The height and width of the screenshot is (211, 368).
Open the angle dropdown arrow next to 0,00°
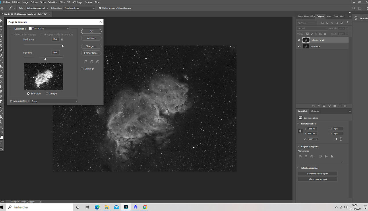[x=317, y=139]
